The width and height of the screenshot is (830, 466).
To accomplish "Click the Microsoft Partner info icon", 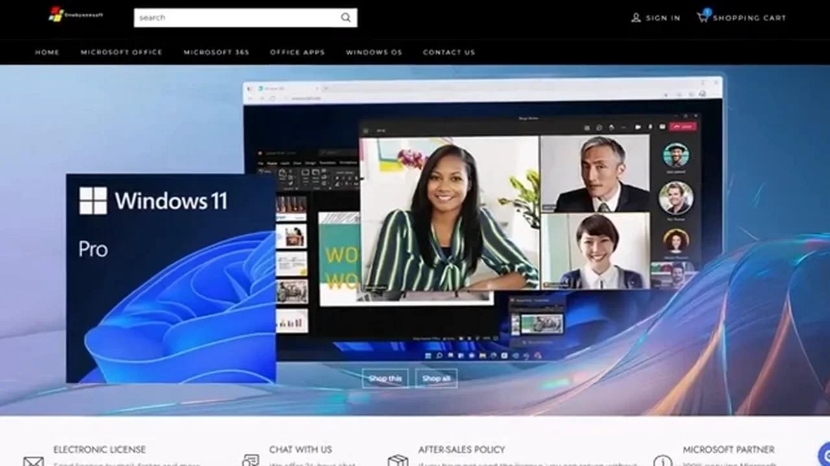I will coord(663,461).
